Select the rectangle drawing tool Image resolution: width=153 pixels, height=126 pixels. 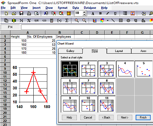pyautogui.click(x=121, y=21)
